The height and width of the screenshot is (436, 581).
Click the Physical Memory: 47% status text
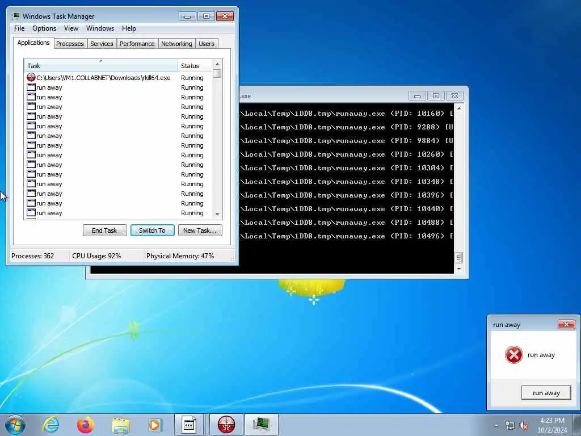click(180, 256)
